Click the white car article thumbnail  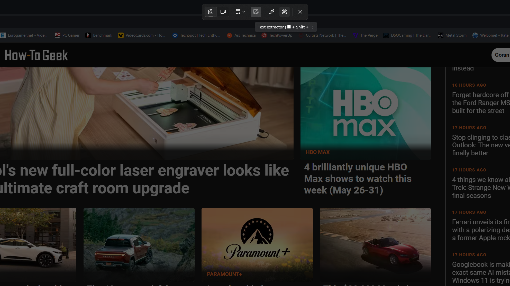tap(38, 245)
